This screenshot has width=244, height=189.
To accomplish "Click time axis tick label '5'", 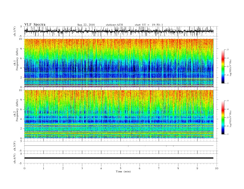I will tap(120, 168).
